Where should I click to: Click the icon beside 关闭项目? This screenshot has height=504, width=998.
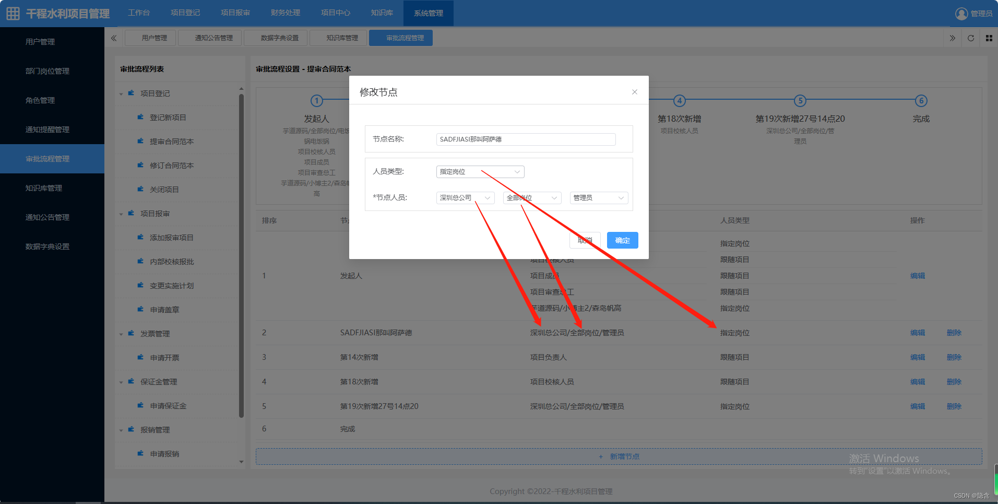[x=140, y=189]
